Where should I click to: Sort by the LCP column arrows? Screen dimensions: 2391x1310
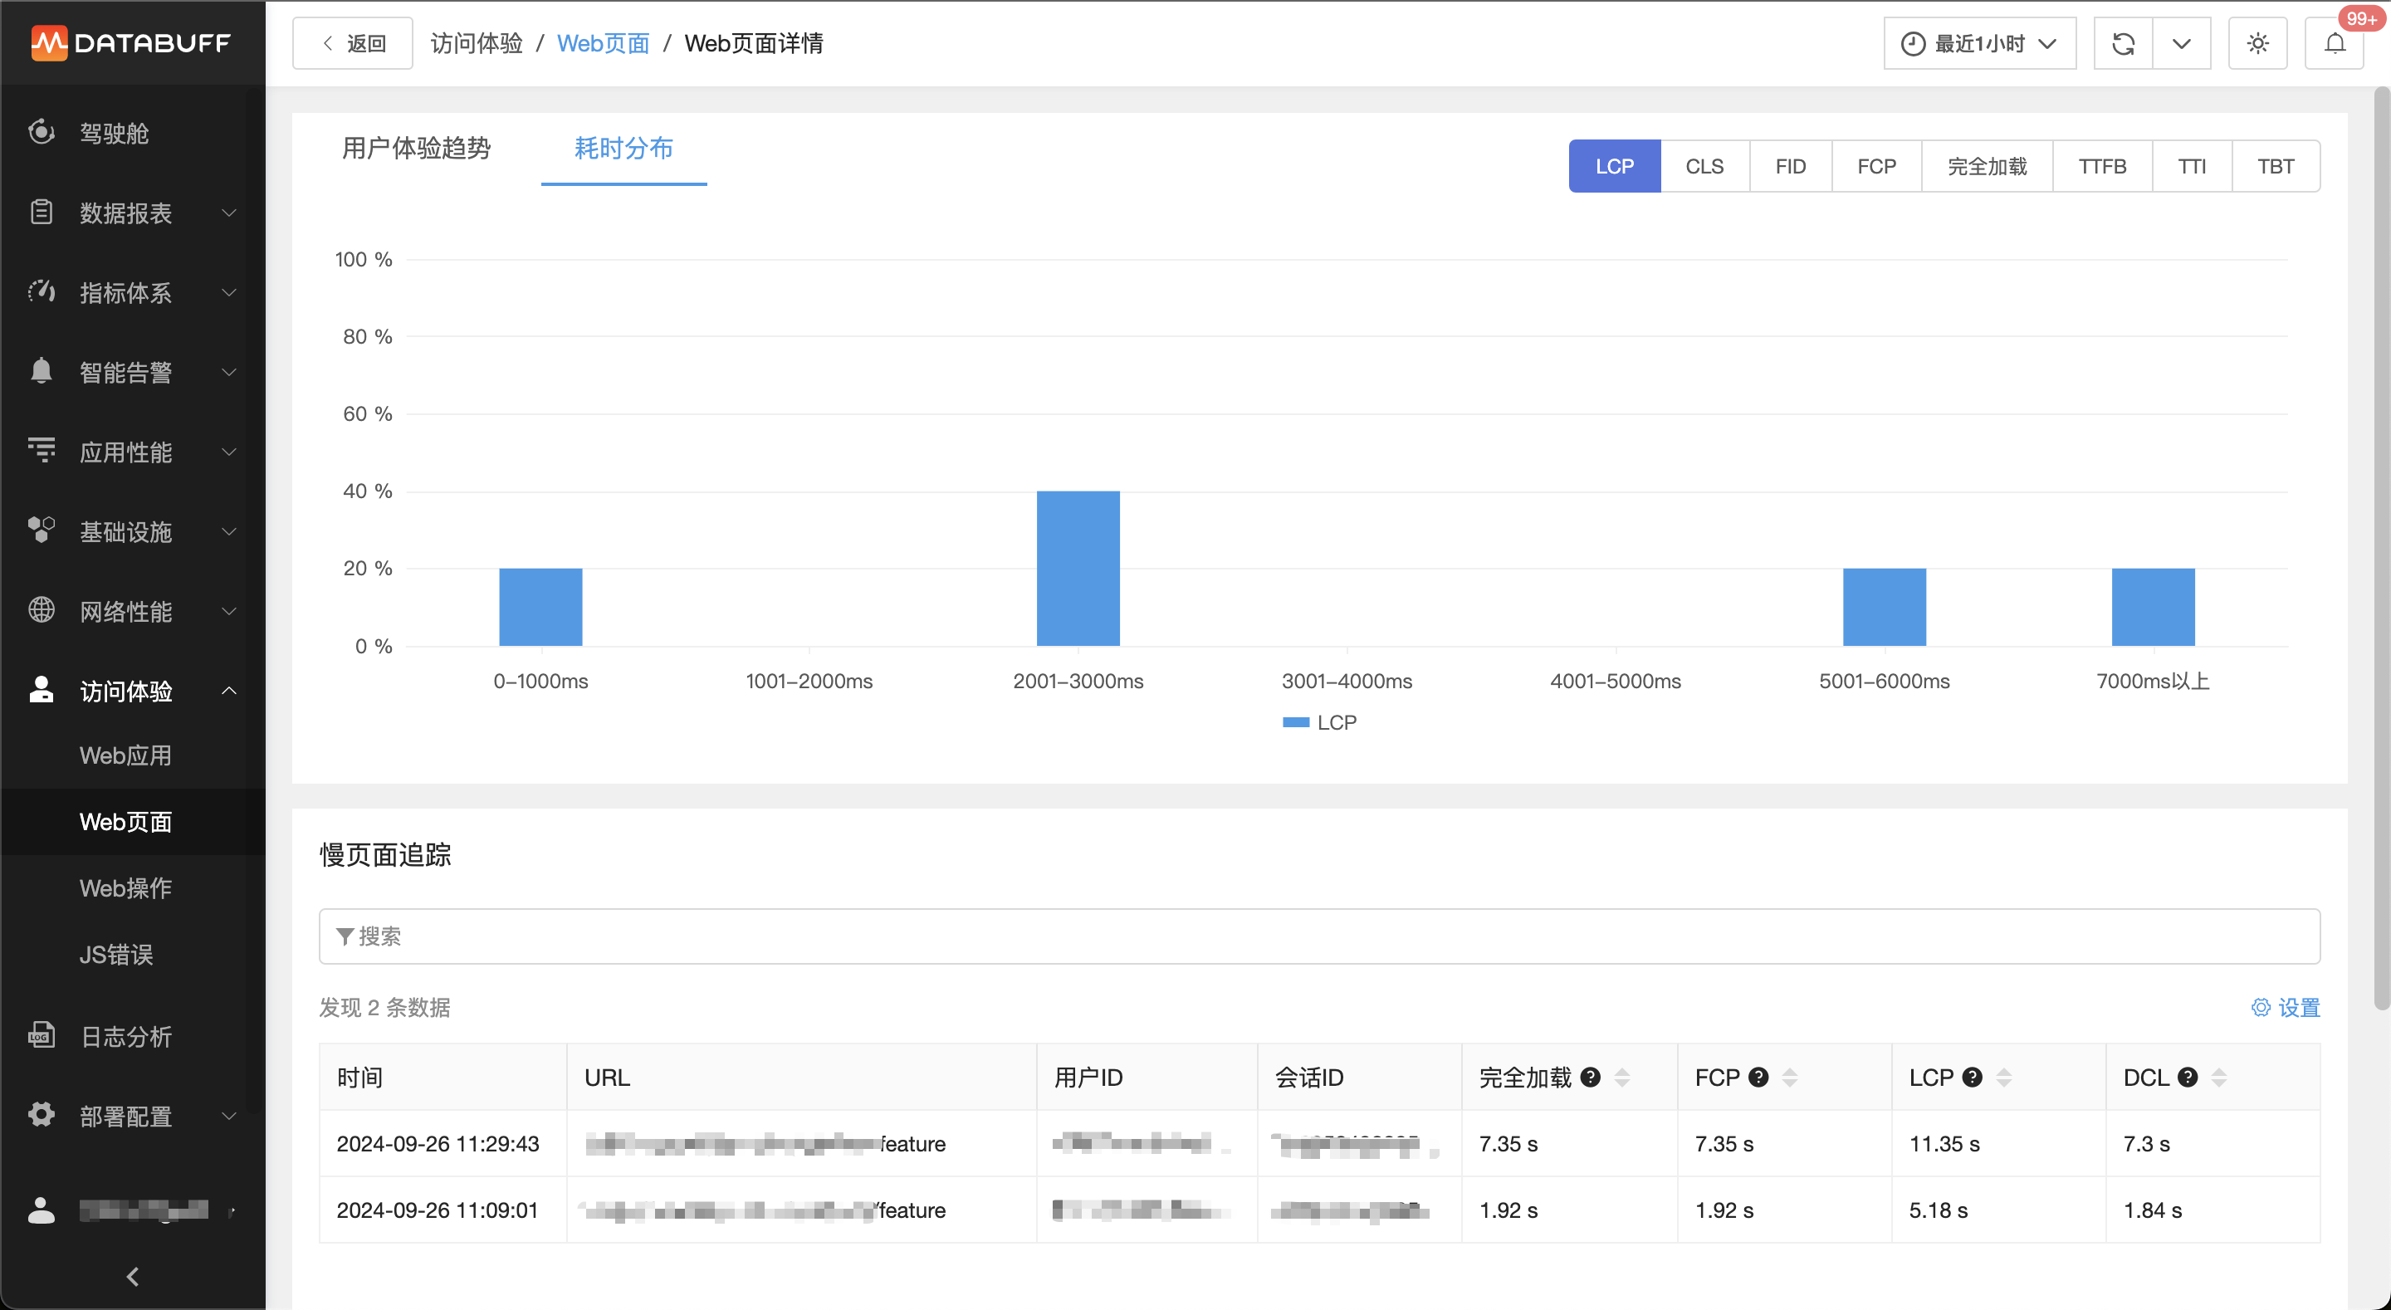[2004, 1078]
